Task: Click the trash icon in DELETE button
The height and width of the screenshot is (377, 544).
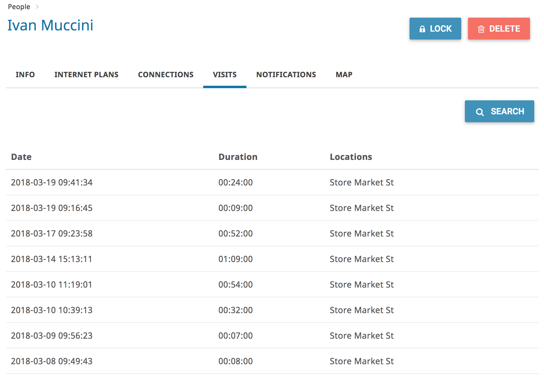Action: (481, 29)
